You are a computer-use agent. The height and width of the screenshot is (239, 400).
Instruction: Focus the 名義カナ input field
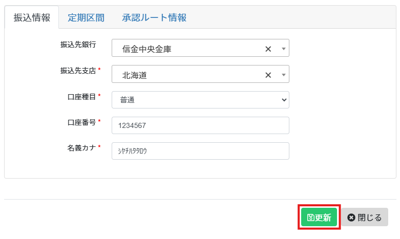200,151
